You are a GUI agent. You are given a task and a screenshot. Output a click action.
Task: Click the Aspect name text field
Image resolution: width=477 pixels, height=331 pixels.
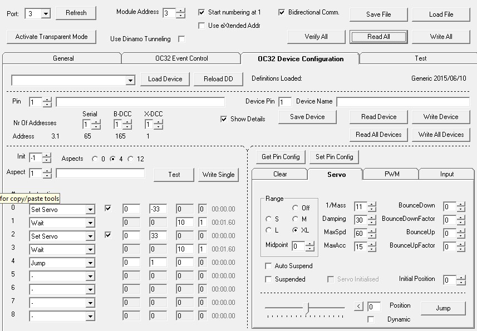point(100,174)
